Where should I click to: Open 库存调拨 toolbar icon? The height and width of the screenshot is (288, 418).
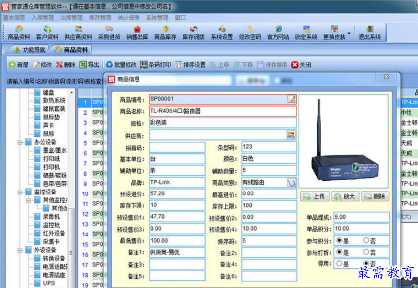coord(193,32)
